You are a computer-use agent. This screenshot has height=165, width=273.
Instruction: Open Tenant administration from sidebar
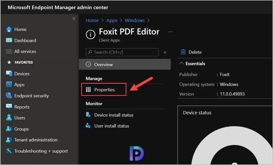36,140
